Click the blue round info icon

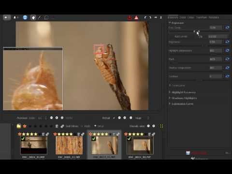point(25,17)
